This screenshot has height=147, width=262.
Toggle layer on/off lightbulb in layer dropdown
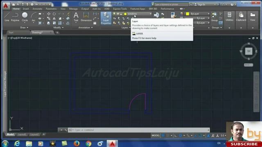114,14
